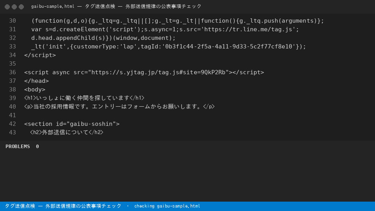
Task: Click the title text gaibu-sample.html
Action: pyautogui.click(x=53, y=7)
